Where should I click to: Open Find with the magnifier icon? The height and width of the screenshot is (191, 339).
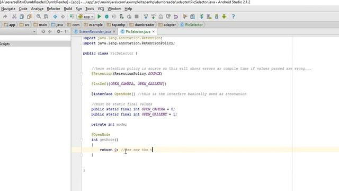pos(39,16)
